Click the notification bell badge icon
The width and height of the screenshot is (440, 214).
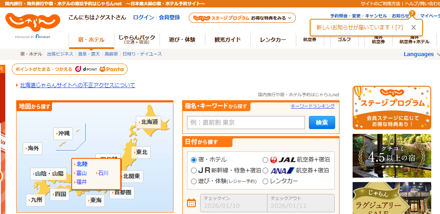pos(412,14)
